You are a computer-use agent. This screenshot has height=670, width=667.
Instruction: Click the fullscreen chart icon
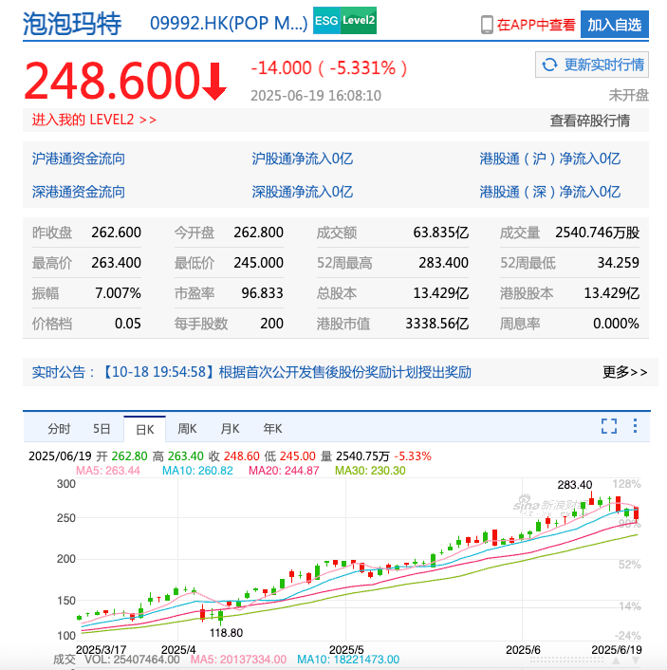[x=609, y=427]
